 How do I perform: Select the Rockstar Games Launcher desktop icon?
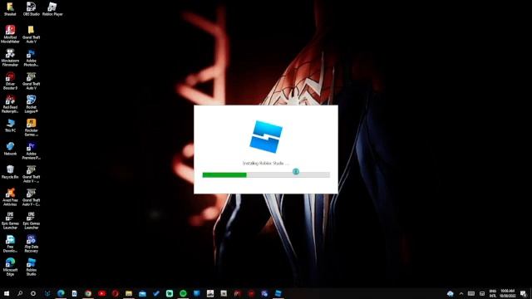click(32, 127)
